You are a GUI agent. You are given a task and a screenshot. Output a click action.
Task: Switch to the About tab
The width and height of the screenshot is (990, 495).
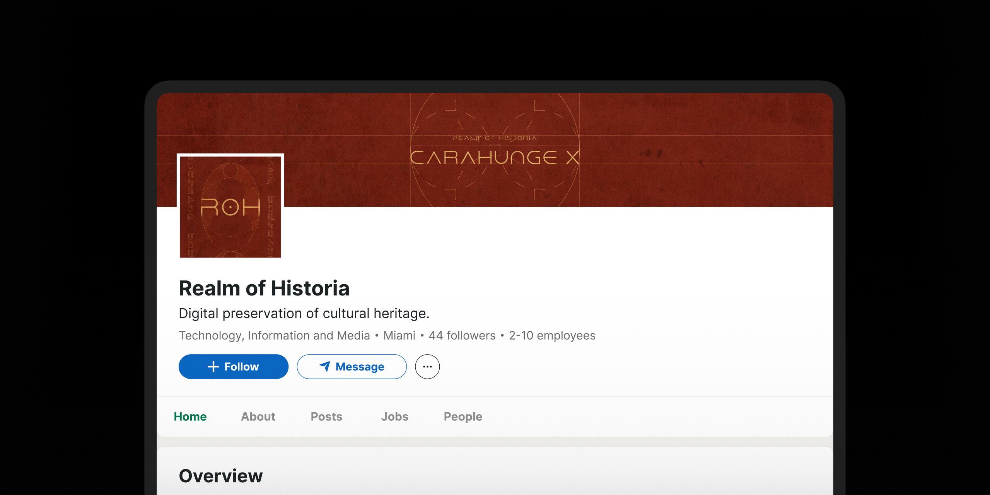tap(258, 416)
